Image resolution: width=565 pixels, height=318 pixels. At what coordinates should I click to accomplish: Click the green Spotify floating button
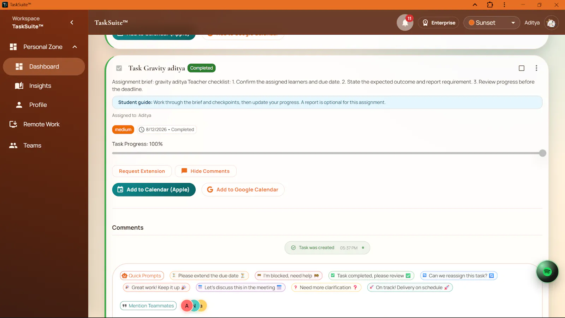point(547,271)
